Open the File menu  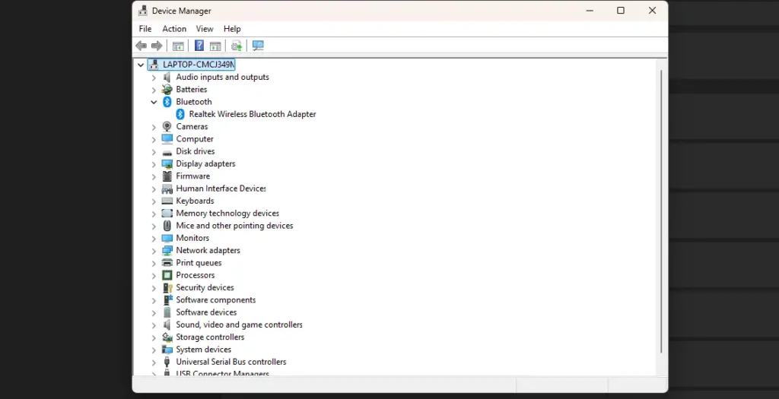pos(145,29)
